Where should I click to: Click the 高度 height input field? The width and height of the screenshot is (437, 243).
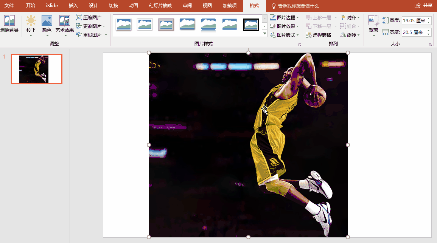pyautogui.click(x=414, y=21)
